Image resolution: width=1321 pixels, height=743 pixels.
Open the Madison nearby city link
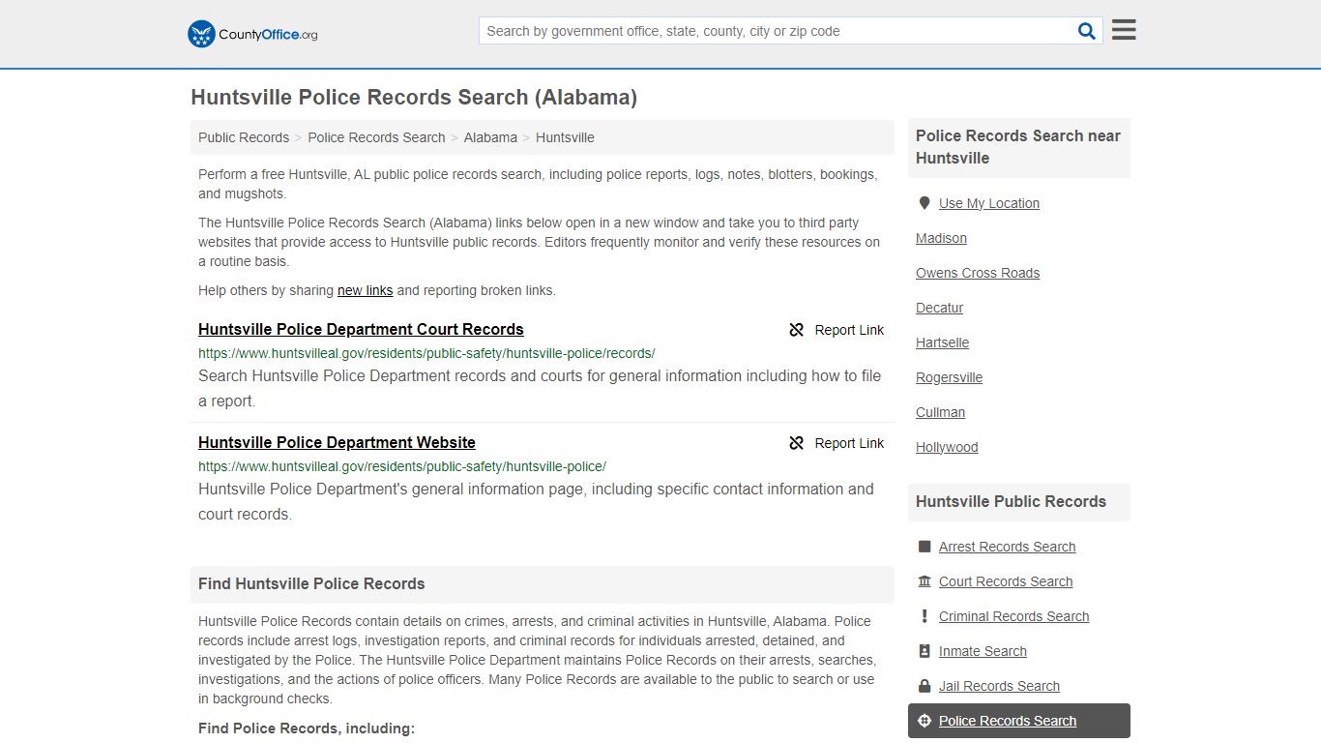941,238
